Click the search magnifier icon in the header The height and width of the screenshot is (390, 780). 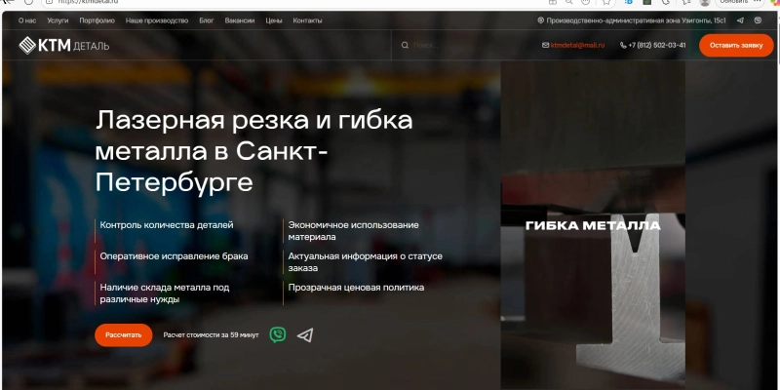point(405,45)
